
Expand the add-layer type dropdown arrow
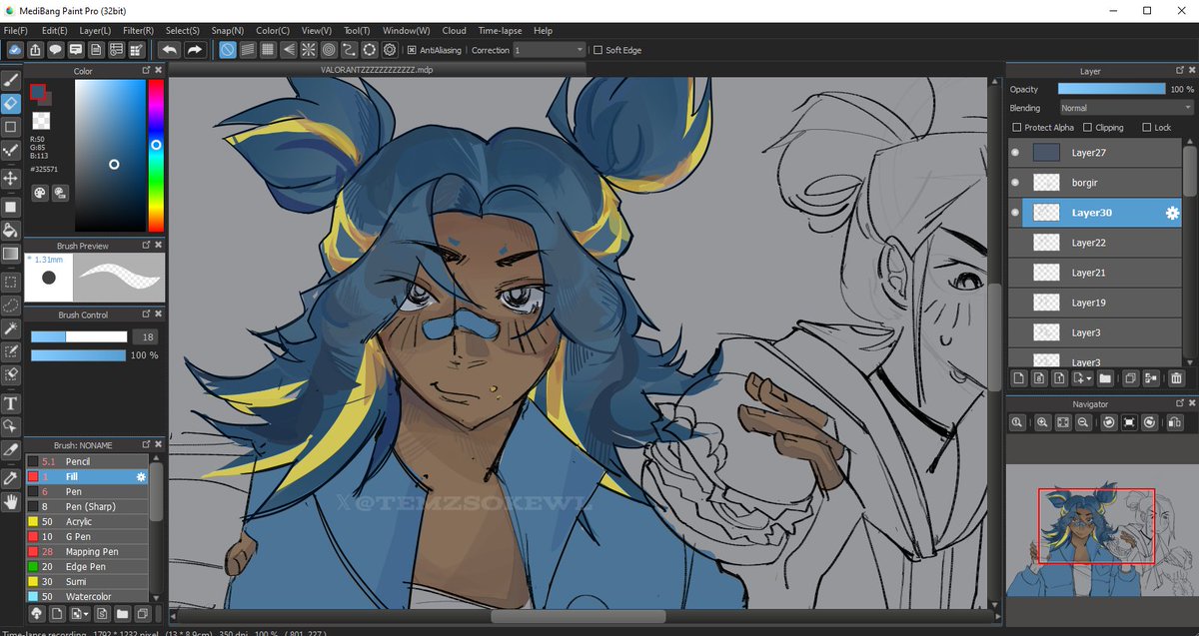point(1087,379)
